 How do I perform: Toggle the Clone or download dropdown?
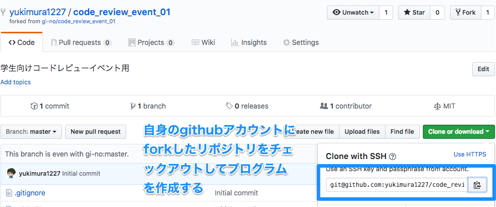[459, 132]
